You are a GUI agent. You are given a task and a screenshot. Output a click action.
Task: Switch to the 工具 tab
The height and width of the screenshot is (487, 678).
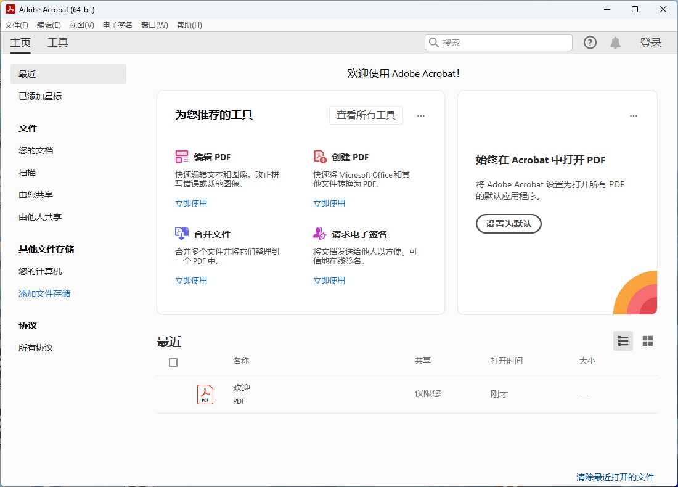(58, 43)
